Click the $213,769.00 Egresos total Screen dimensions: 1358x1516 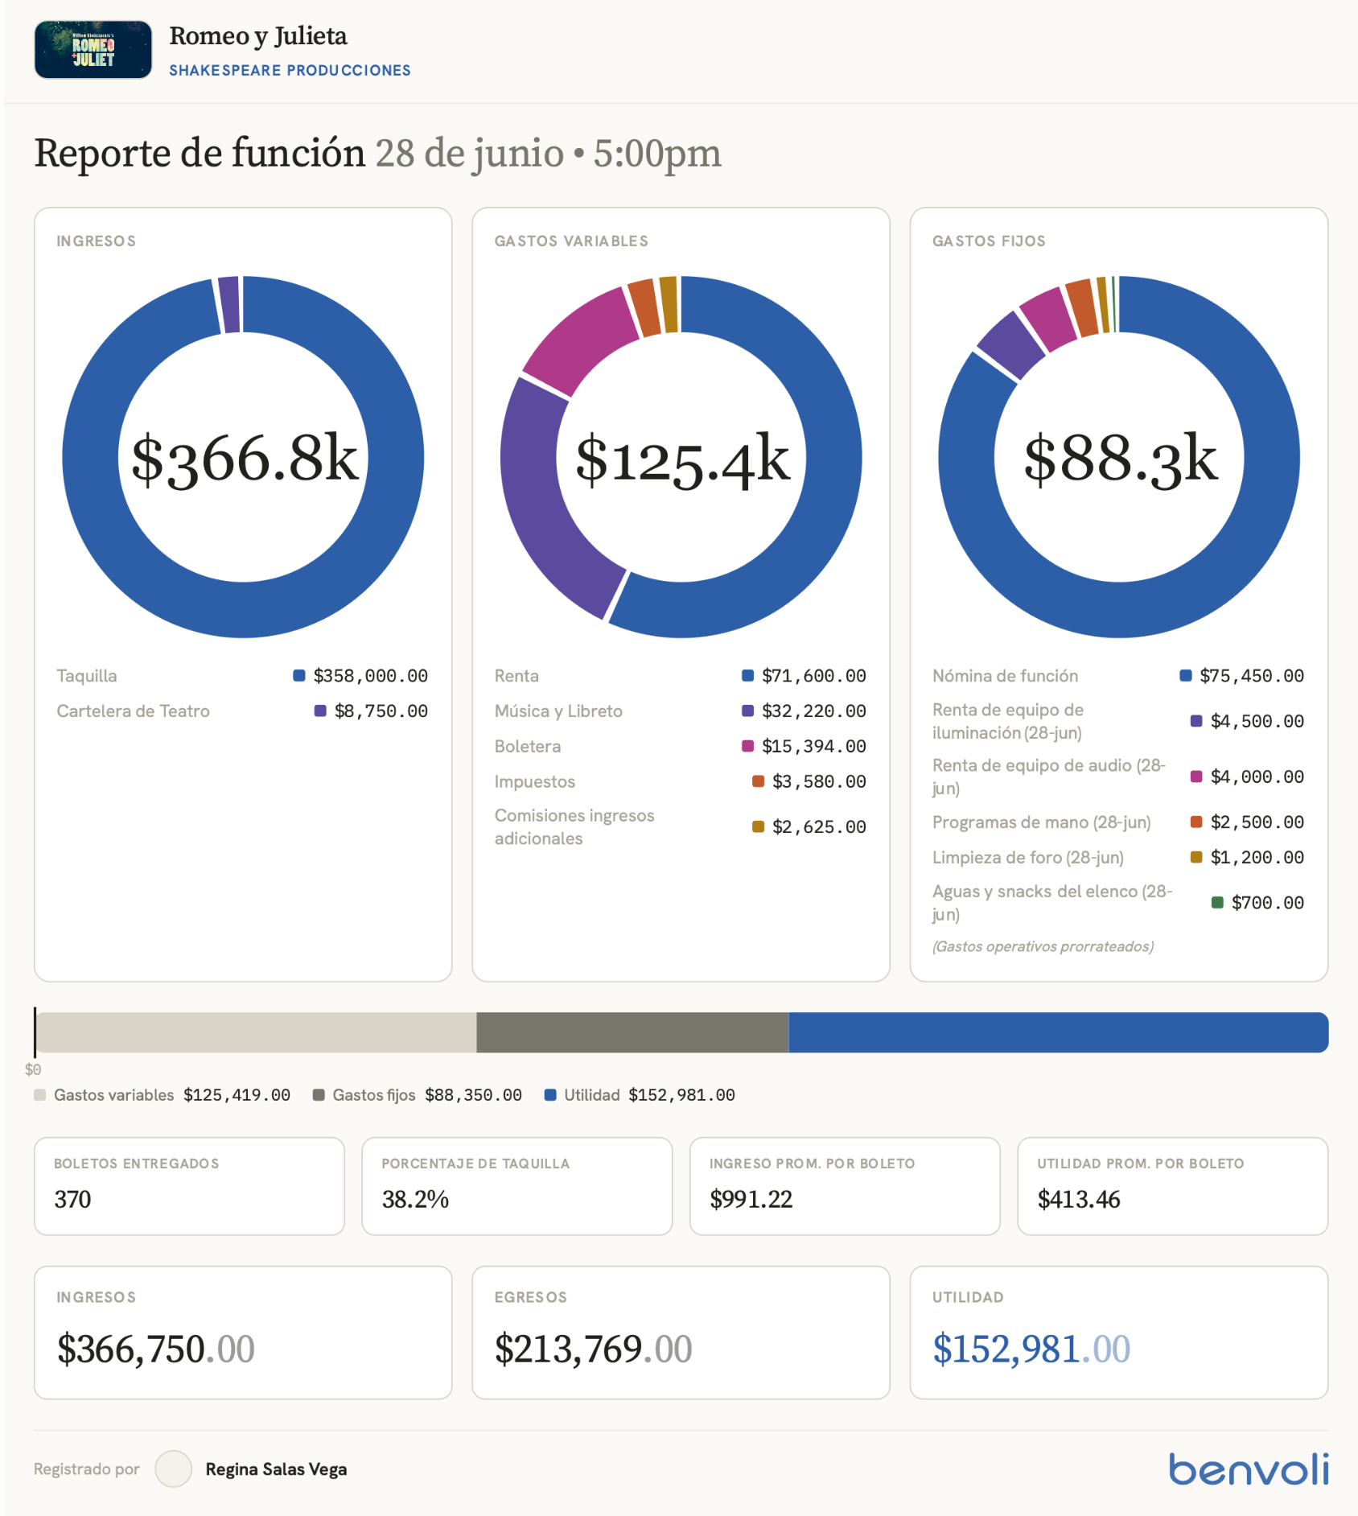pos(593,1349)
